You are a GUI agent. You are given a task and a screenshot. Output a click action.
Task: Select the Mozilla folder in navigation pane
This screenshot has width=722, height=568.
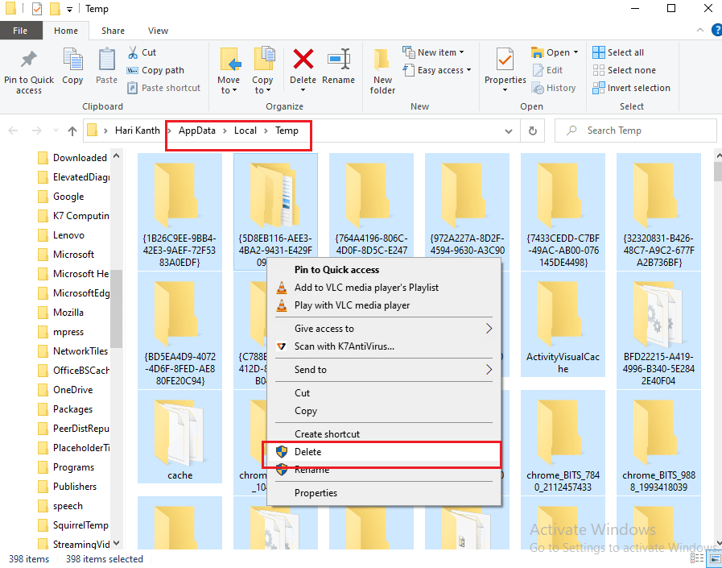tap(68, 313)
